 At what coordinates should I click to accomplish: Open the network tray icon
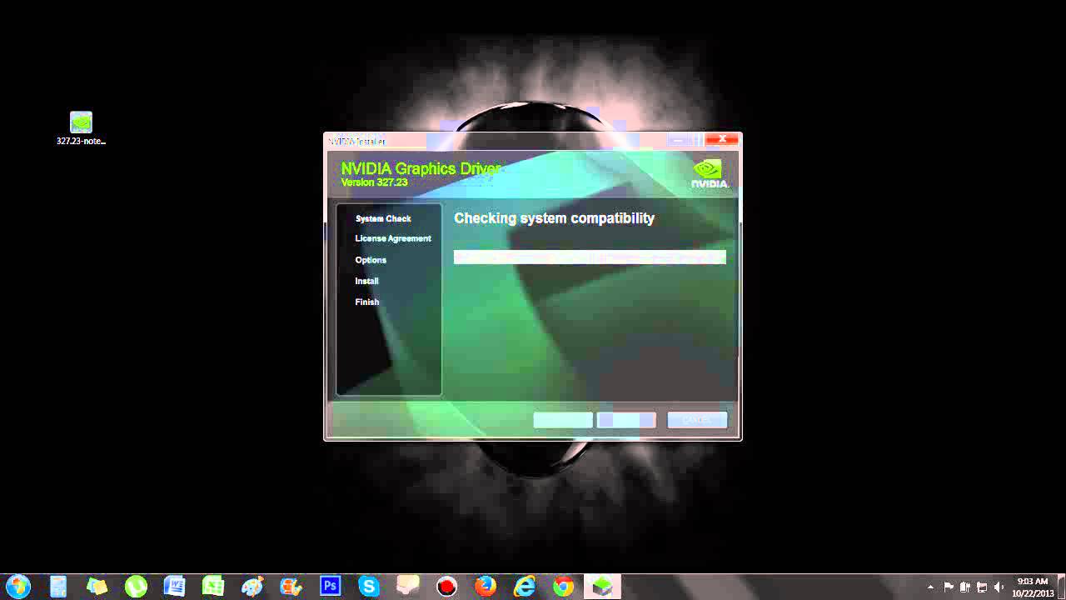(982, 587)
